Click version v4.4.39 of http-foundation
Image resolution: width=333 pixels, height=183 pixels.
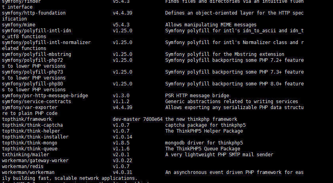123,13
